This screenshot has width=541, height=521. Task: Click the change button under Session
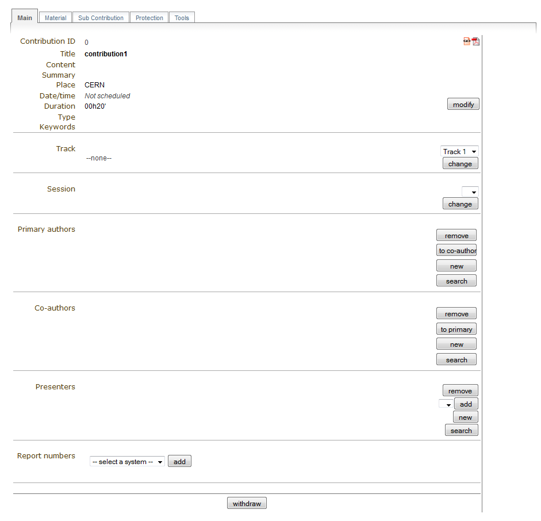click(x=460, y=204)
